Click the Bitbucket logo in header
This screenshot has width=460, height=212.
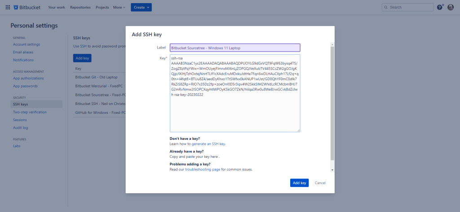(x=28, y=8)
